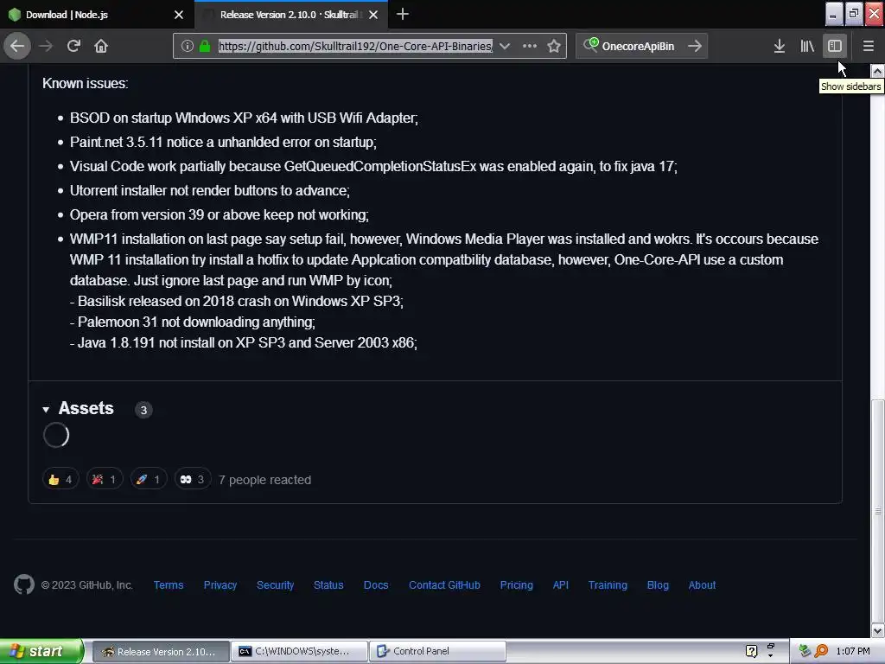Switch to Release Version taskbar button
Image resolution: width=885 pixels, height=664 pixels.
[x=160, y=652]
